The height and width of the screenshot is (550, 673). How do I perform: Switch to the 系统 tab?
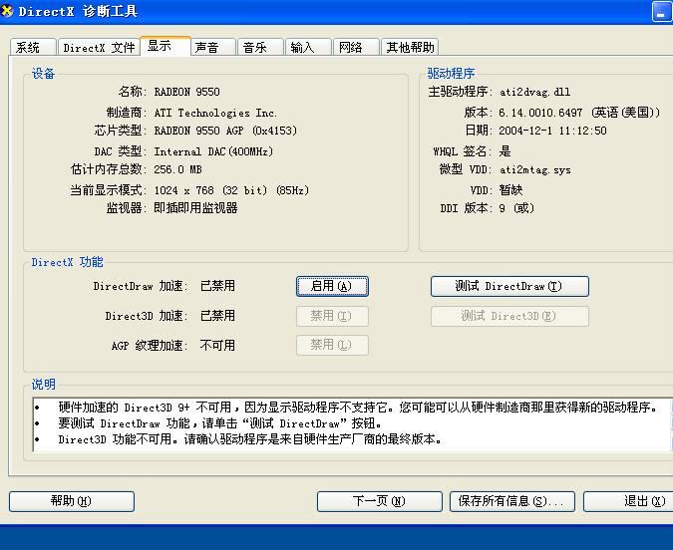pyautogui.click(x=30, y=48)
